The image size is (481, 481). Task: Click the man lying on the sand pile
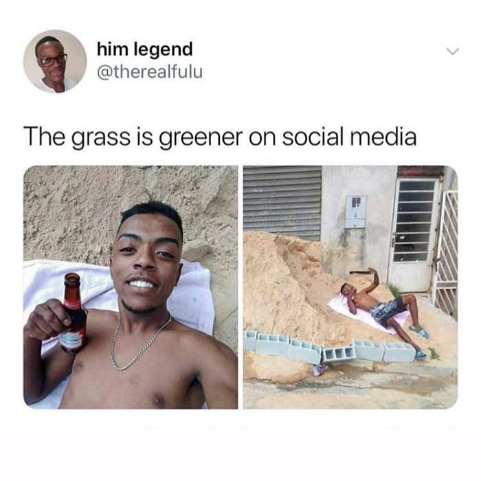tap(383, 310)
